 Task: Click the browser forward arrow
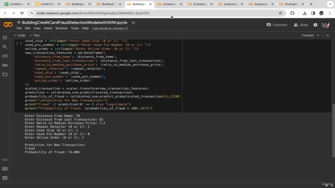[13, 13]
